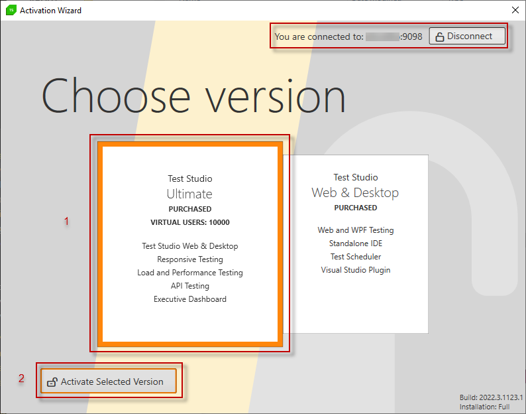526x414 pixels.
Task: Click 'API Testing' feature text
Action: 190,286
